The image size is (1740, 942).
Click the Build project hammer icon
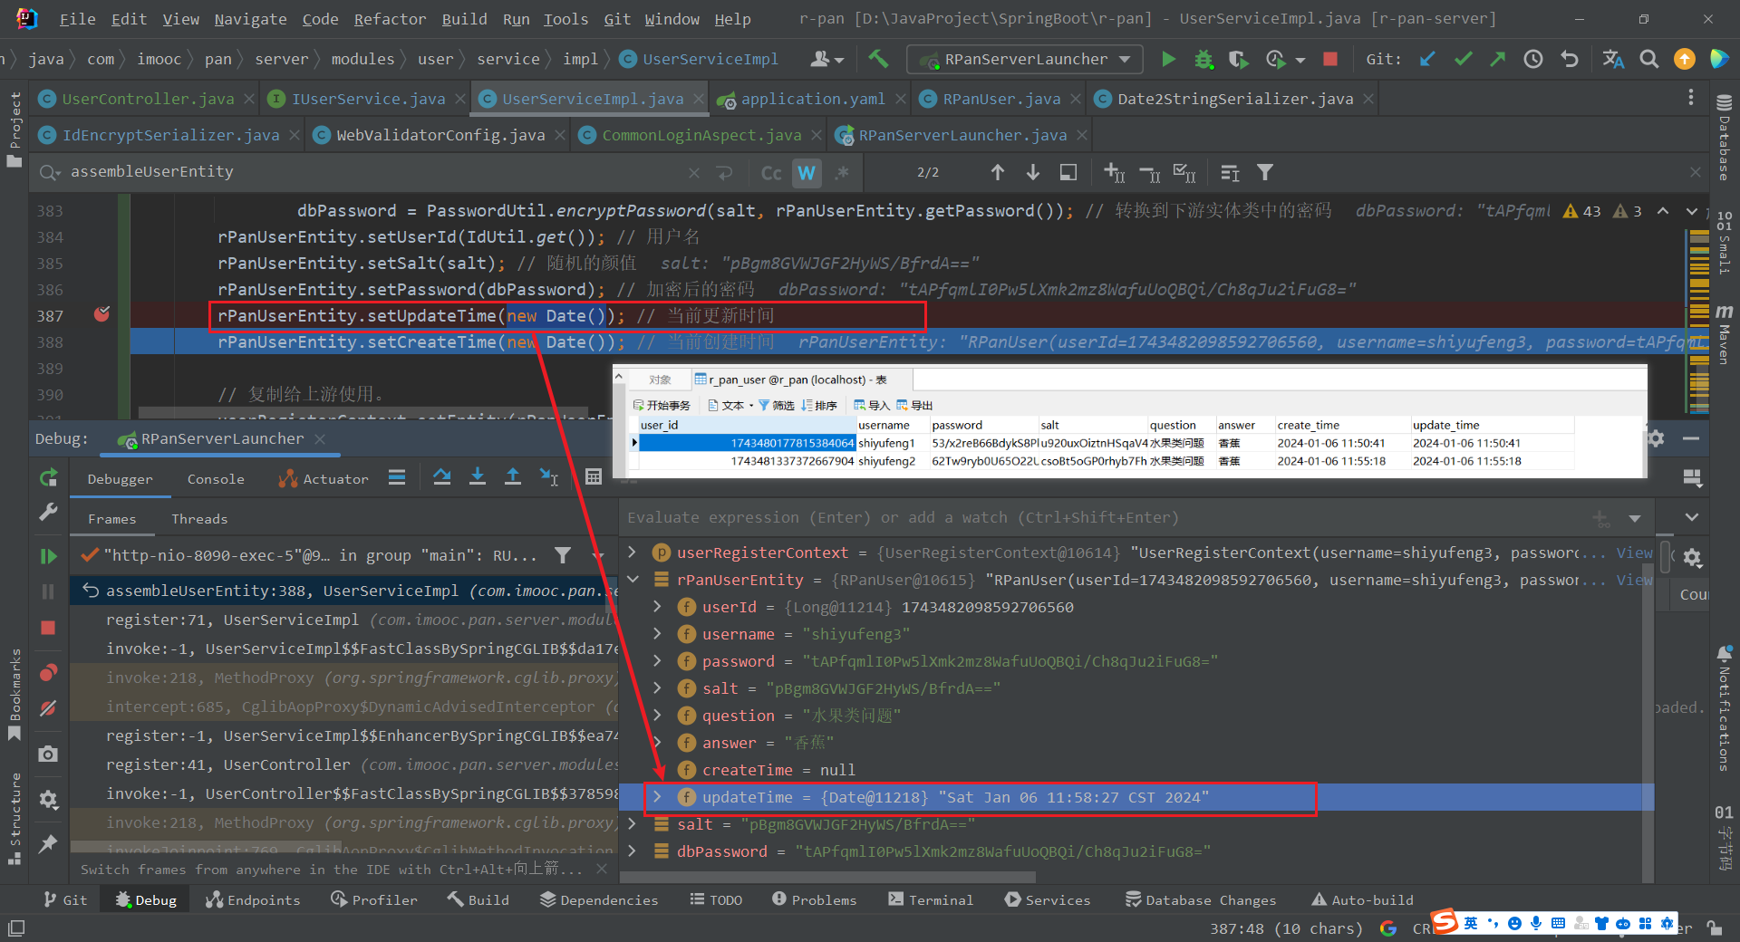click(877, 60)
